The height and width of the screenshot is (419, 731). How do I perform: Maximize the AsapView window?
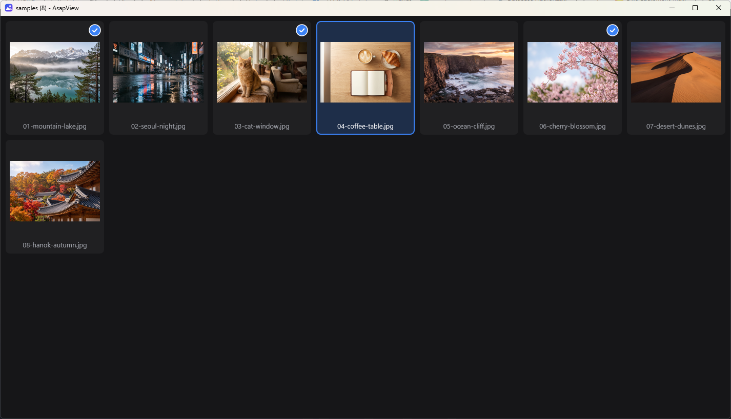click(695, 8)
